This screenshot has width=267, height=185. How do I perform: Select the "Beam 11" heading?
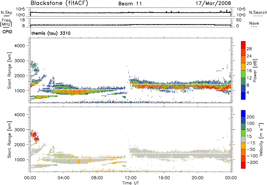pos(130,4)
